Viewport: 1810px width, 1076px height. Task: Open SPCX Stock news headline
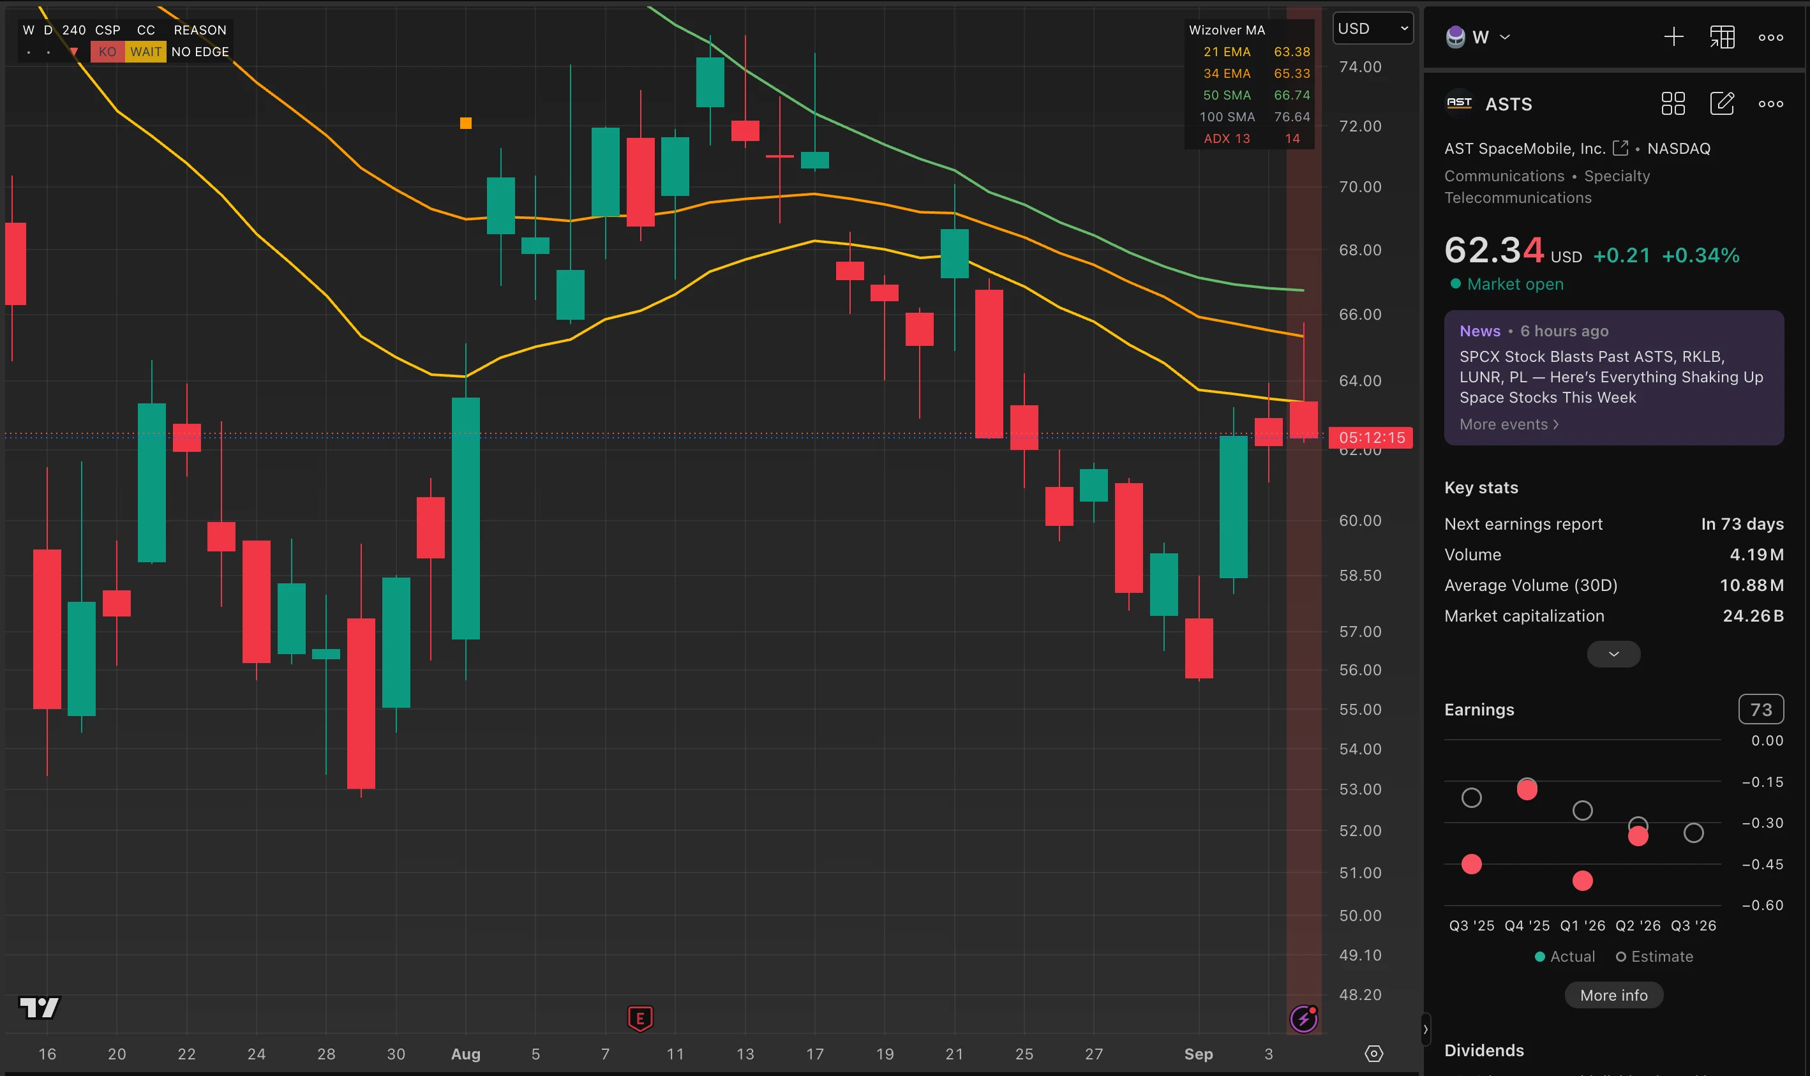click(1611, 377)
